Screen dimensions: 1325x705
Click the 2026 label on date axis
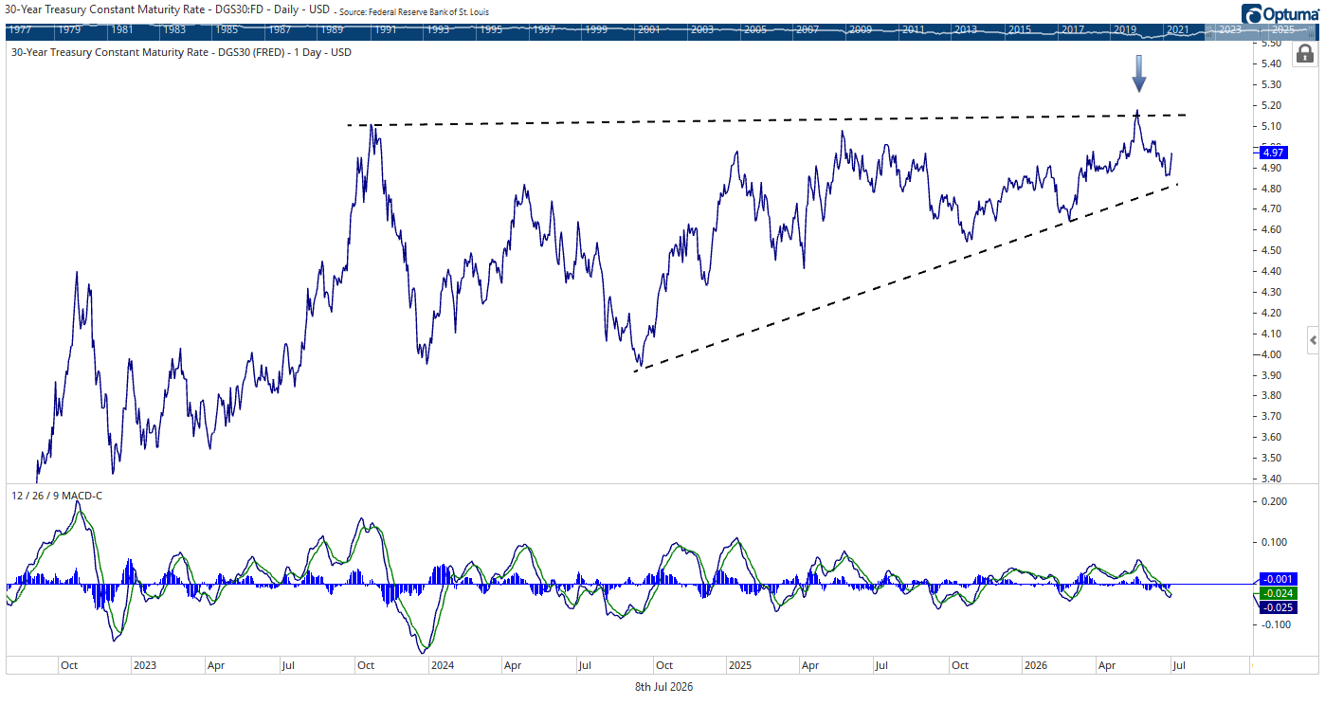click(1036, 665)
